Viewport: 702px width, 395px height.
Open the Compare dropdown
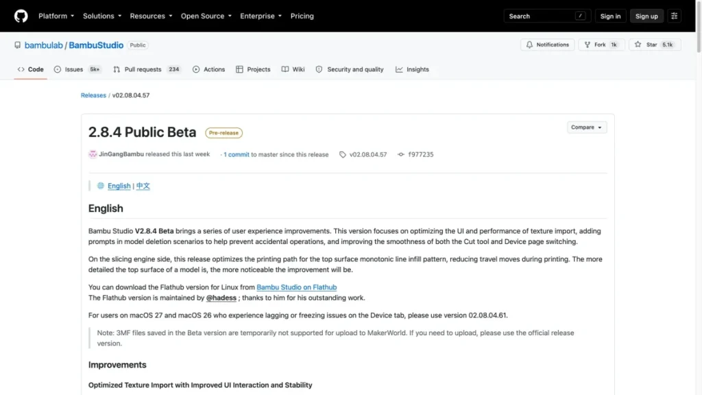[587, 128]
